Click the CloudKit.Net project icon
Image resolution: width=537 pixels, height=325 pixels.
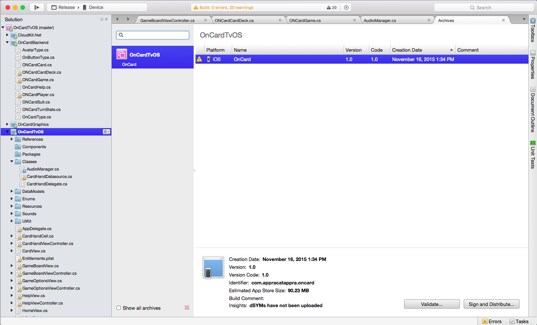pyautogui.click(x=14, y=35)
